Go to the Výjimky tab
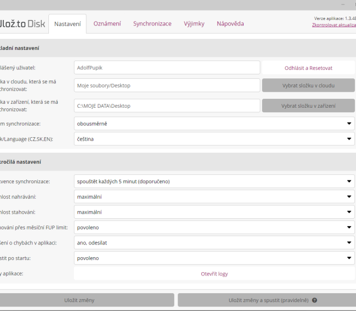Viewport: 356px width, 311px height. 194,24
